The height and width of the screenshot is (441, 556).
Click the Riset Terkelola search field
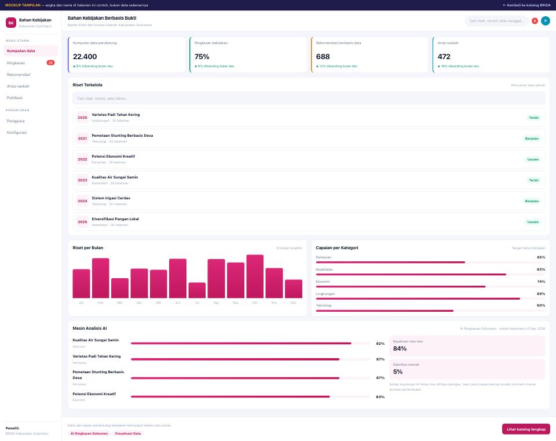[309, 99]
